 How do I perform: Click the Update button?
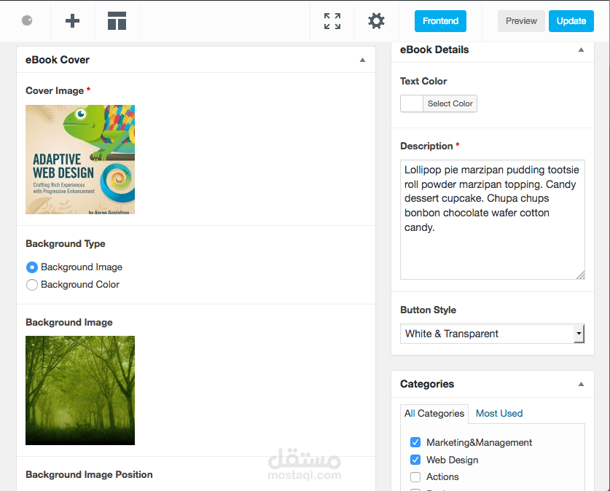coord(571,21)
